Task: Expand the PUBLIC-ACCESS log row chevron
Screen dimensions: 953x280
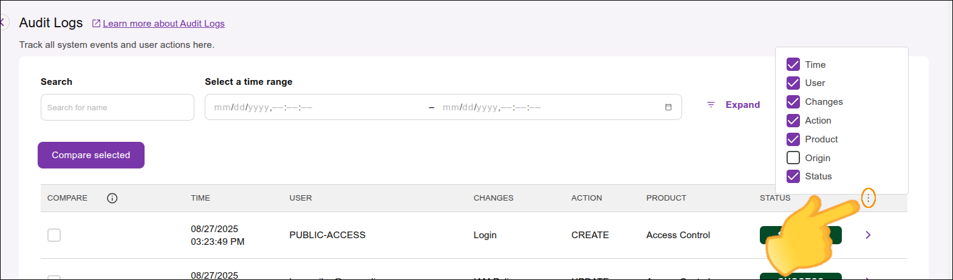Action: pyautogui.click(x=868, y=235)
